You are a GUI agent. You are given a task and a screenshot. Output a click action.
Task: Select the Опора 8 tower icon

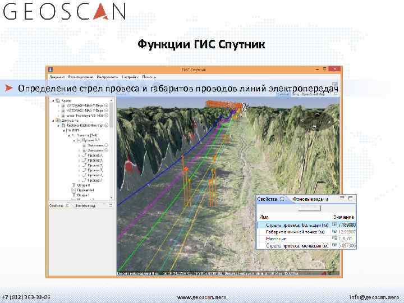coord(74,185)
